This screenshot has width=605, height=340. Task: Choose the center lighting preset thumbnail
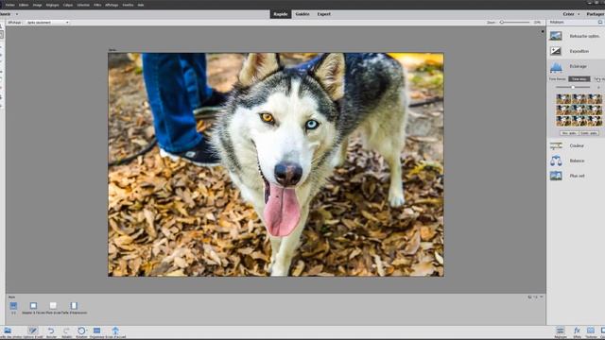tap(579, 110)
